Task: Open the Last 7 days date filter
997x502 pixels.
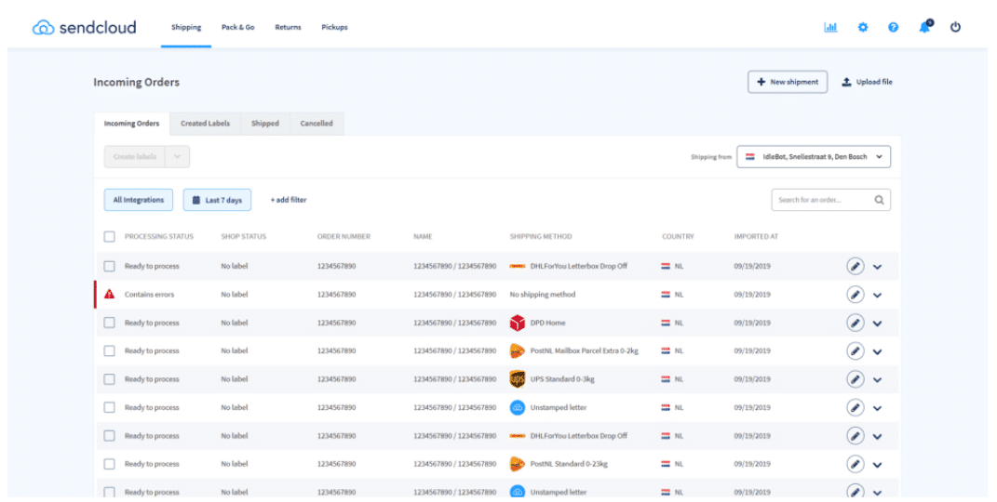Action: [217, 200]
